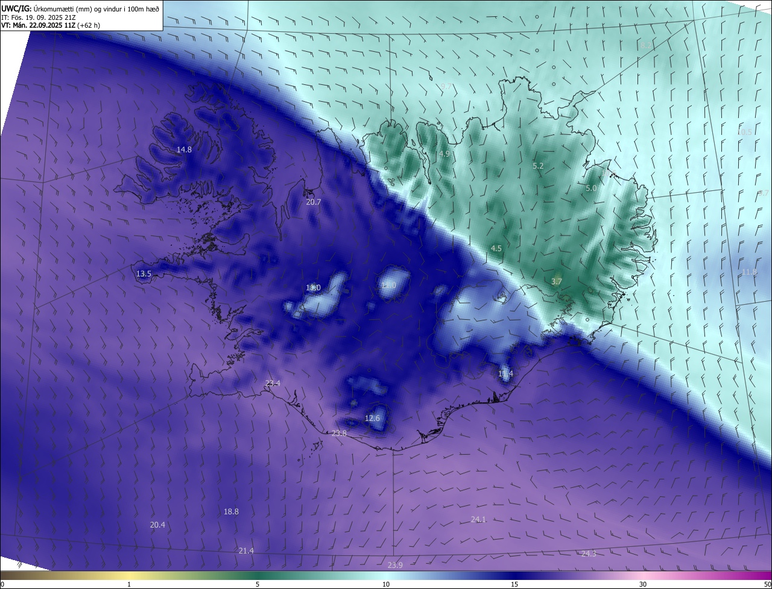The image size is (772, 589).
Task: Select the 9.7 value off the north coast
Action: pyautogui.click(x=446, y=87)
